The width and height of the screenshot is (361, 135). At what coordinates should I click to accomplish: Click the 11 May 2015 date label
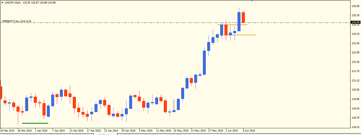point(164,130)
